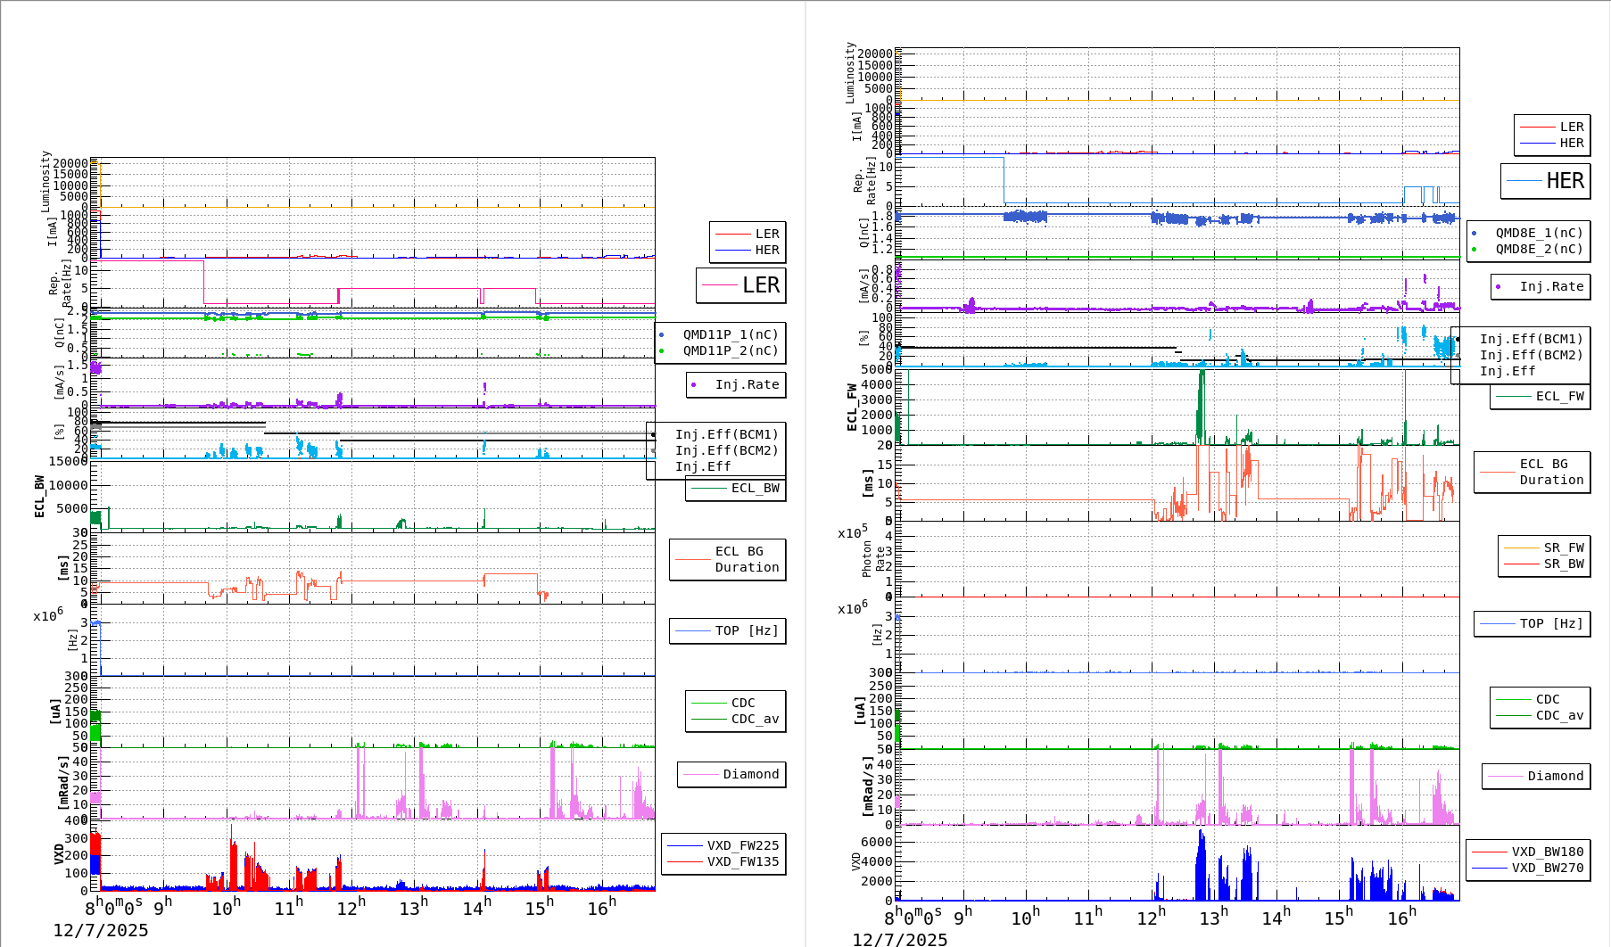Click the large HER legend box
The height and width of the screenshot is (947, 1611).
(x=1545, y=181)
